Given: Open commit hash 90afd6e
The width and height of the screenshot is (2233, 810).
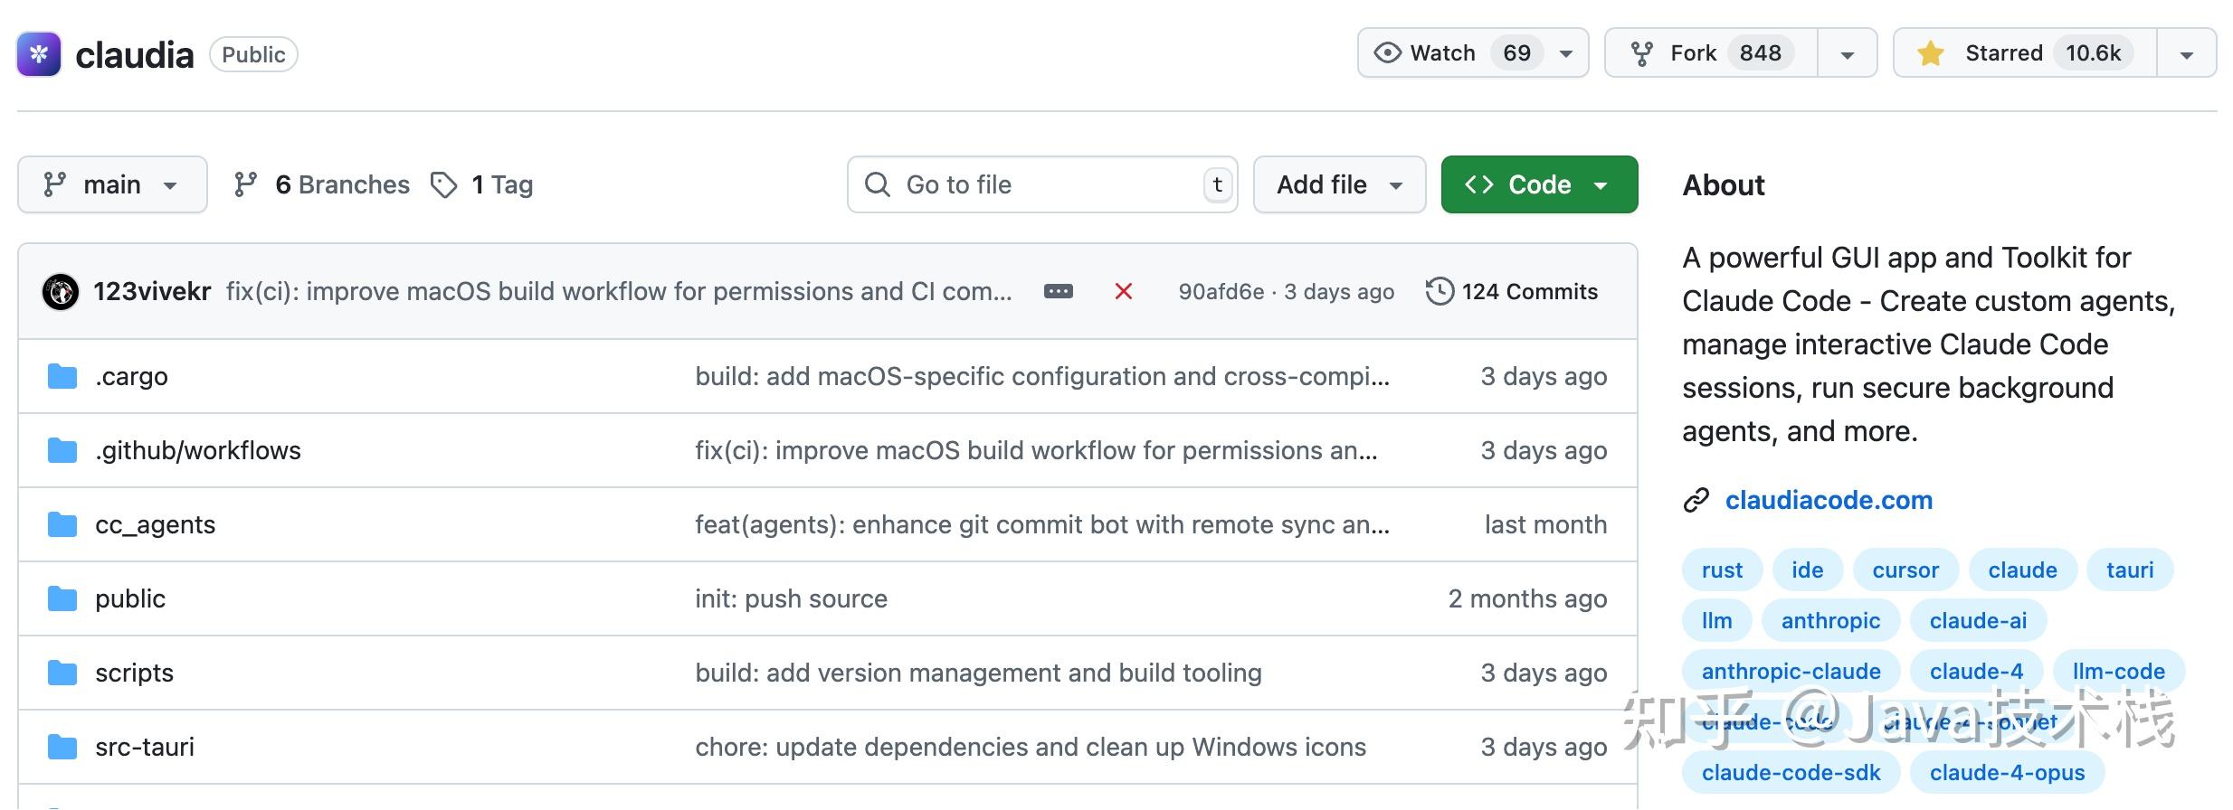Looking at the screenshot, I should [1221, 291].
